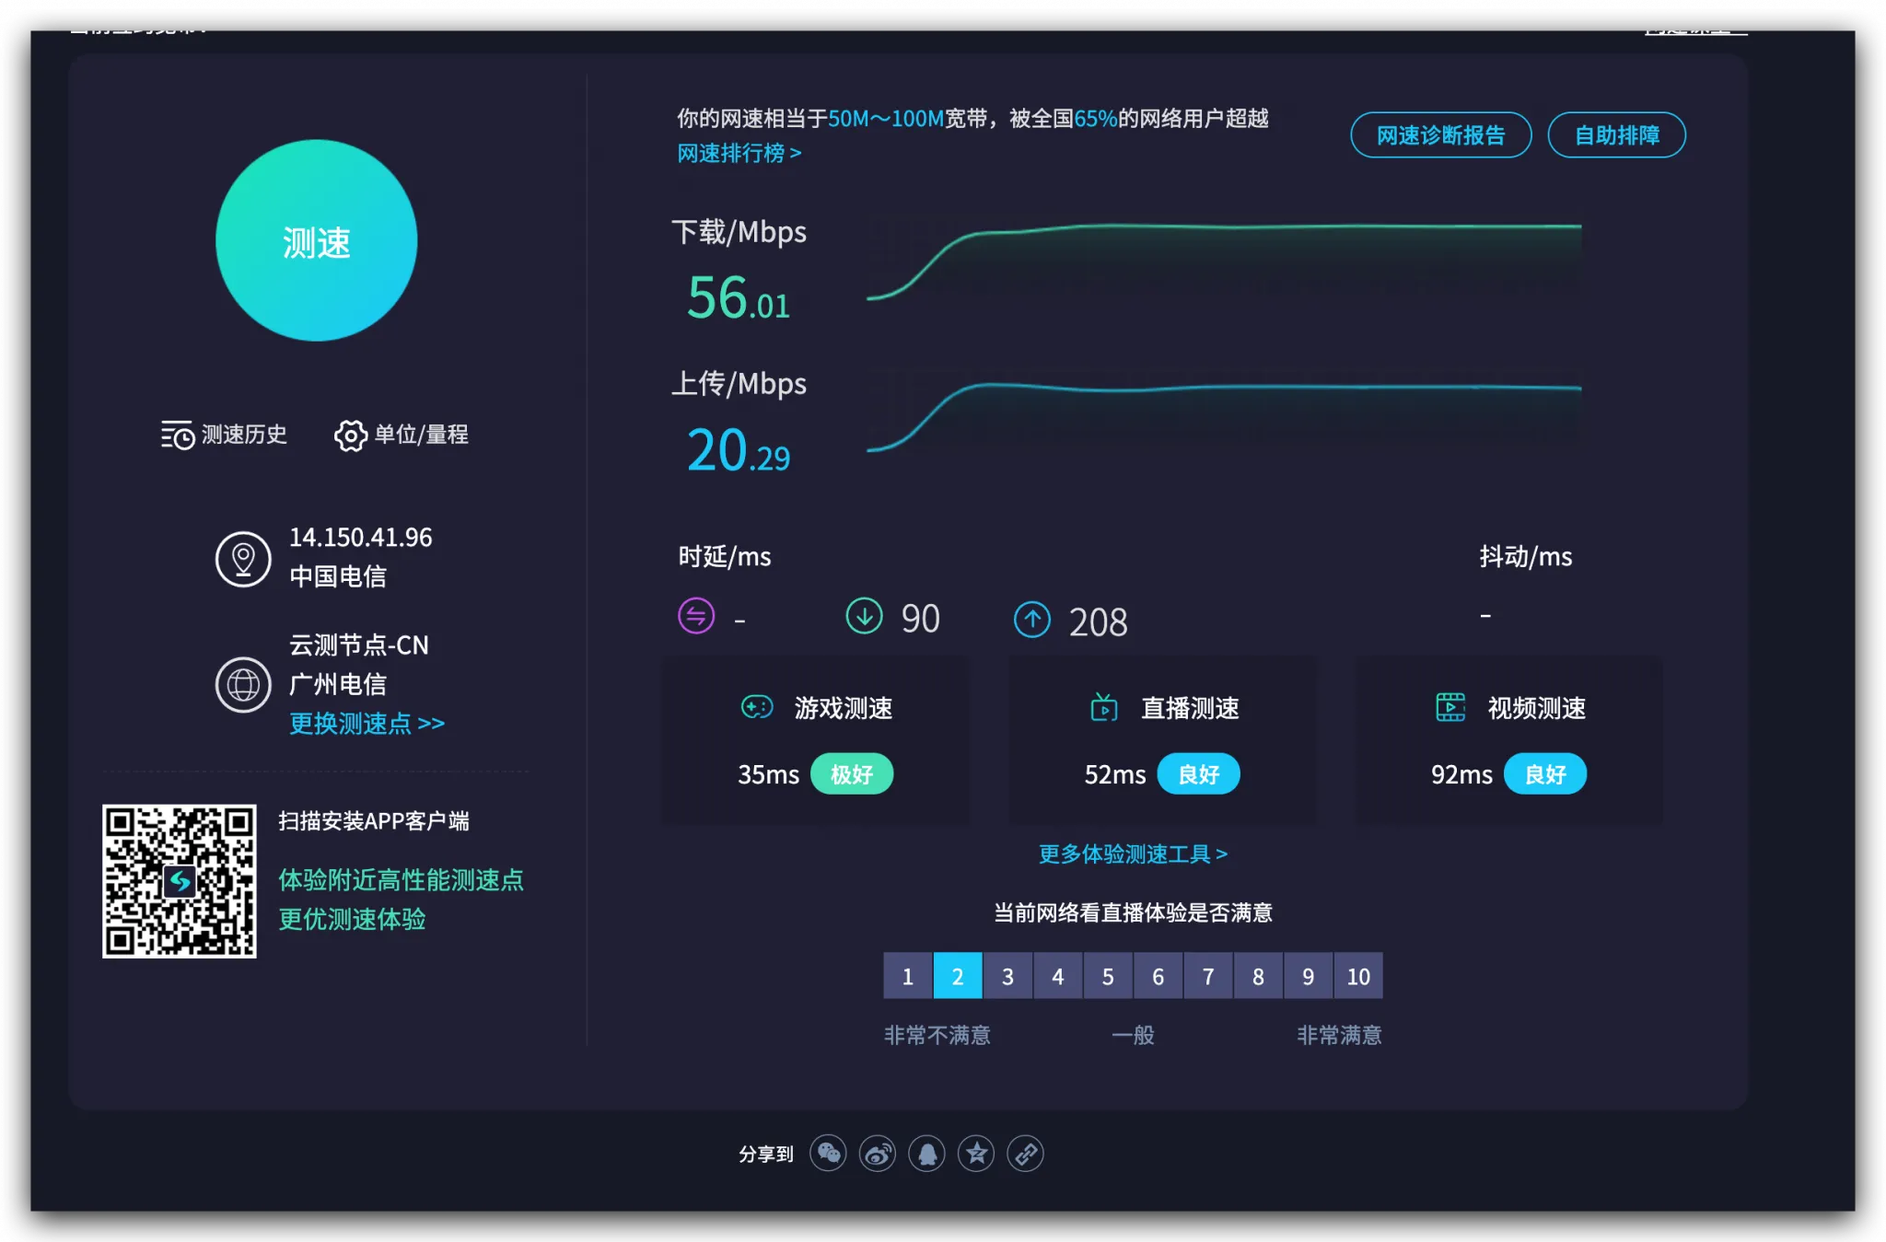The height and width of the screenshot is (1242, 1886).
Task: Open the 网速排行榜 ranking link
Action: tap(739, 153)
